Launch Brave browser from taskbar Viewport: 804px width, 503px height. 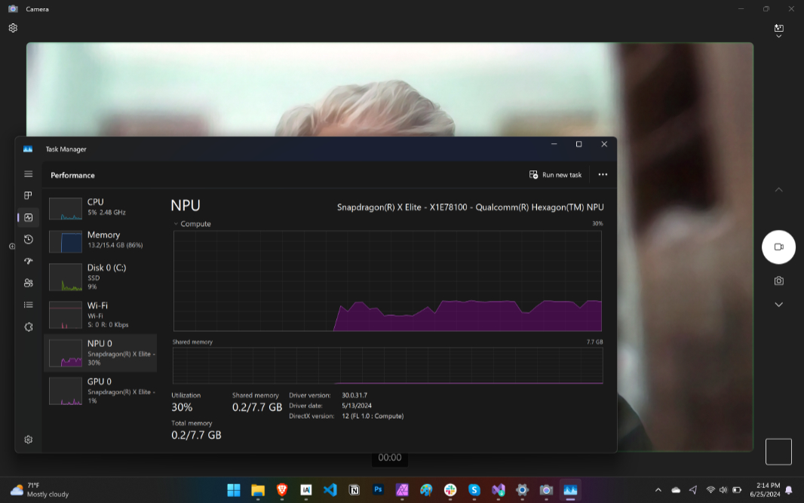pos(282,490)
